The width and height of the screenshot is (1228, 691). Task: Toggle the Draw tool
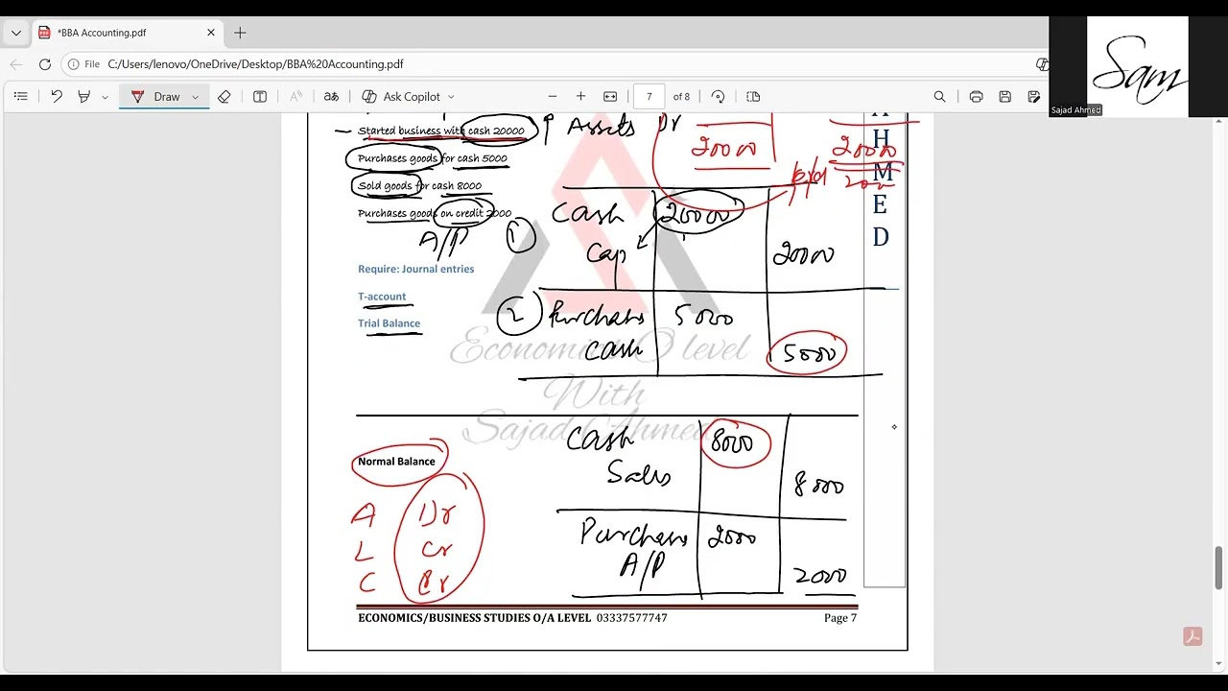tap(156, 96)
